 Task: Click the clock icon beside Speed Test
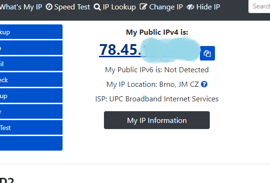[49, 7]
